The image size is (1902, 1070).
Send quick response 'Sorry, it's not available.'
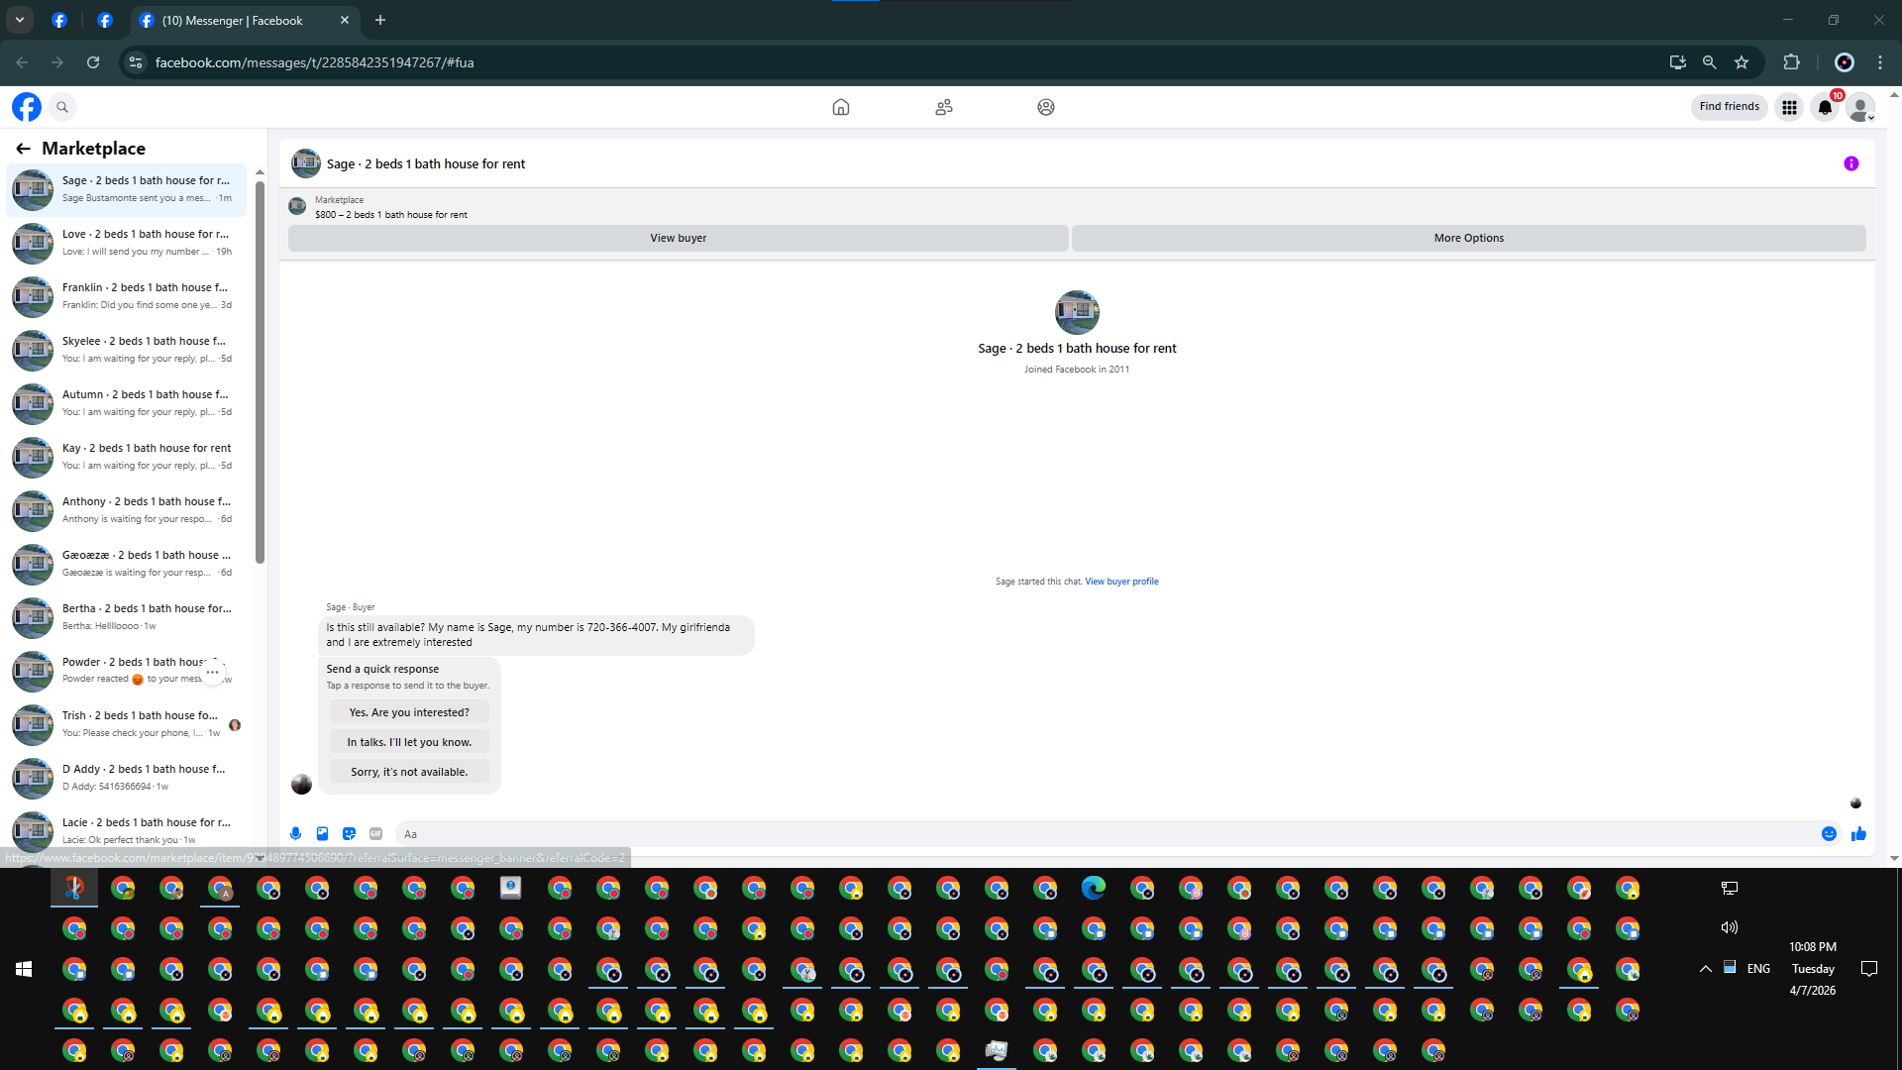[409, 772]
